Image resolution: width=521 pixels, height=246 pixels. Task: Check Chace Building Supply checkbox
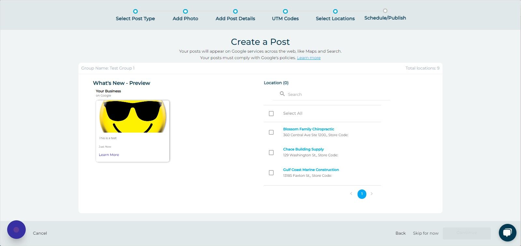click(x=271, y=152)
